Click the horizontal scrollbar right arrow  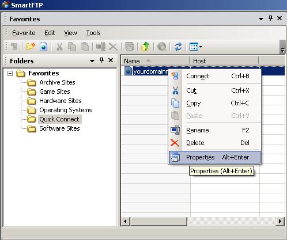coord(280,222)
